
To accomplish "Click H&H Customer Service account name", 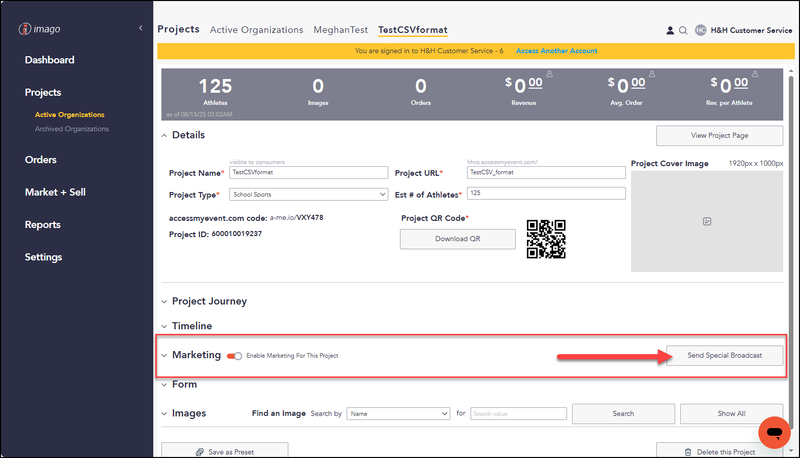I will tap(751, 30).
